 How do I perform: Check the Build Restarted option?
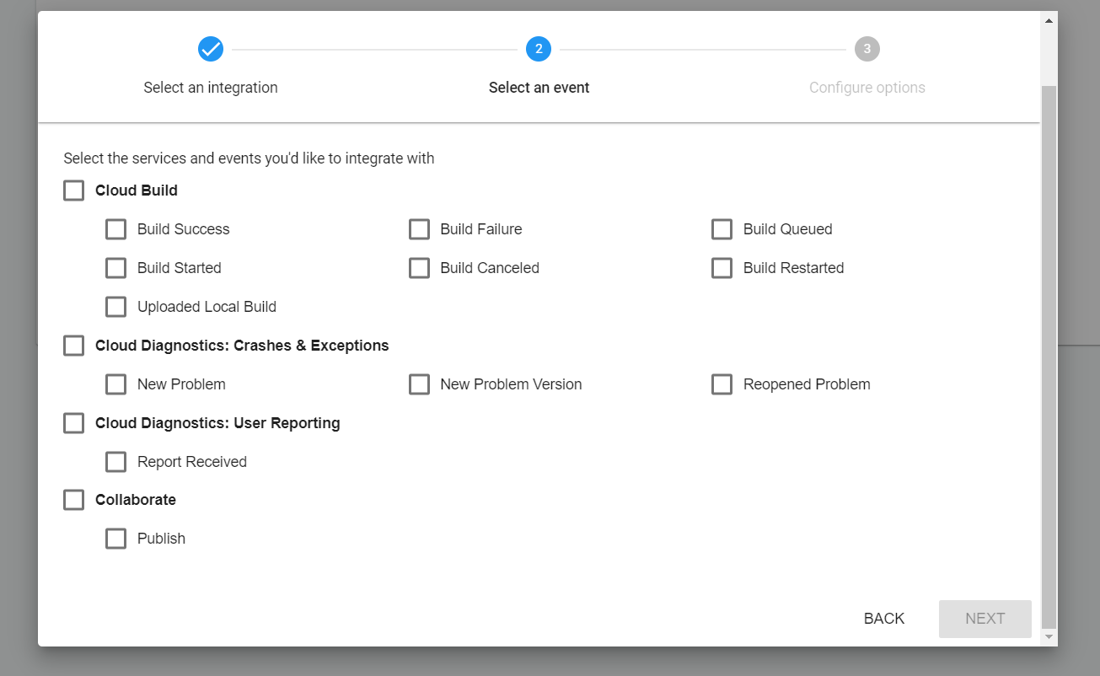[x=722, y=268]
